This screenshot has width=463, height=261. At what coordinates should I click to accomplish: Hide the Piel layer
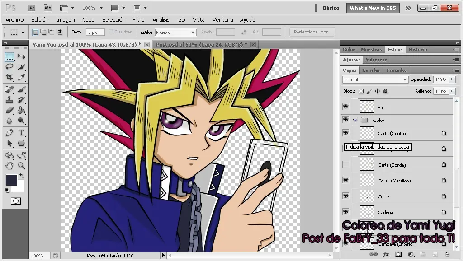(x=345, y=107)
